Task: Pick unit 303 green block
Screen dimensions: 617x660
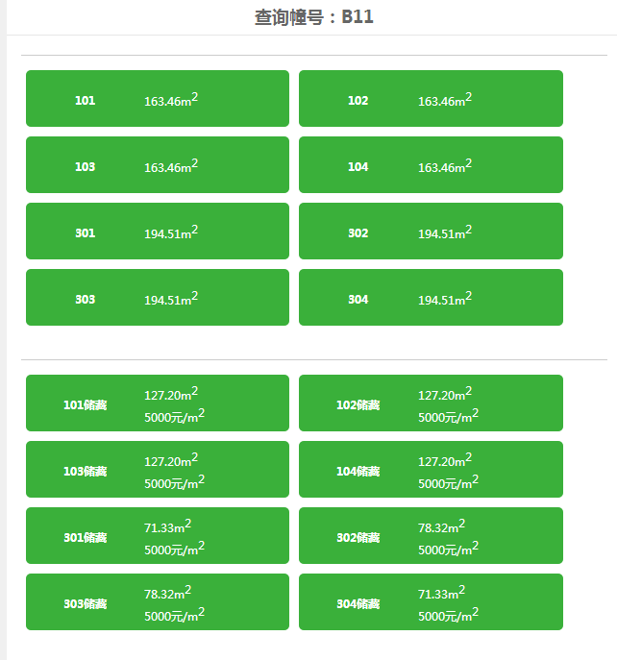Action: pyautogui.click(x=158, y=297)
